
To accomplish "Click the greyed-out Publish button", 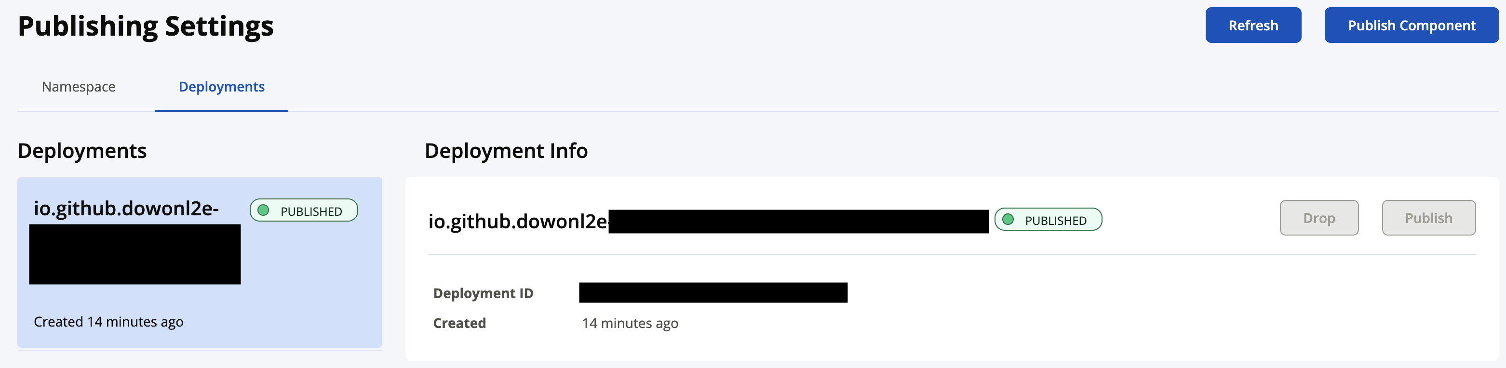I will (1428, 218).
